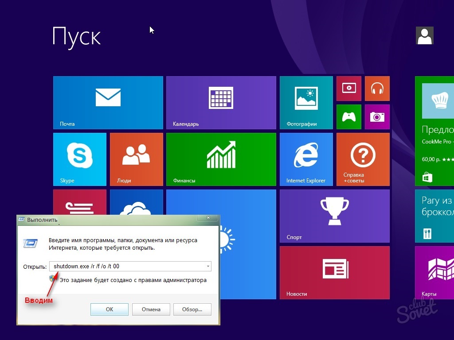Open the small Xbox games tile
This screenshot has height=340, width=454.
349,116
